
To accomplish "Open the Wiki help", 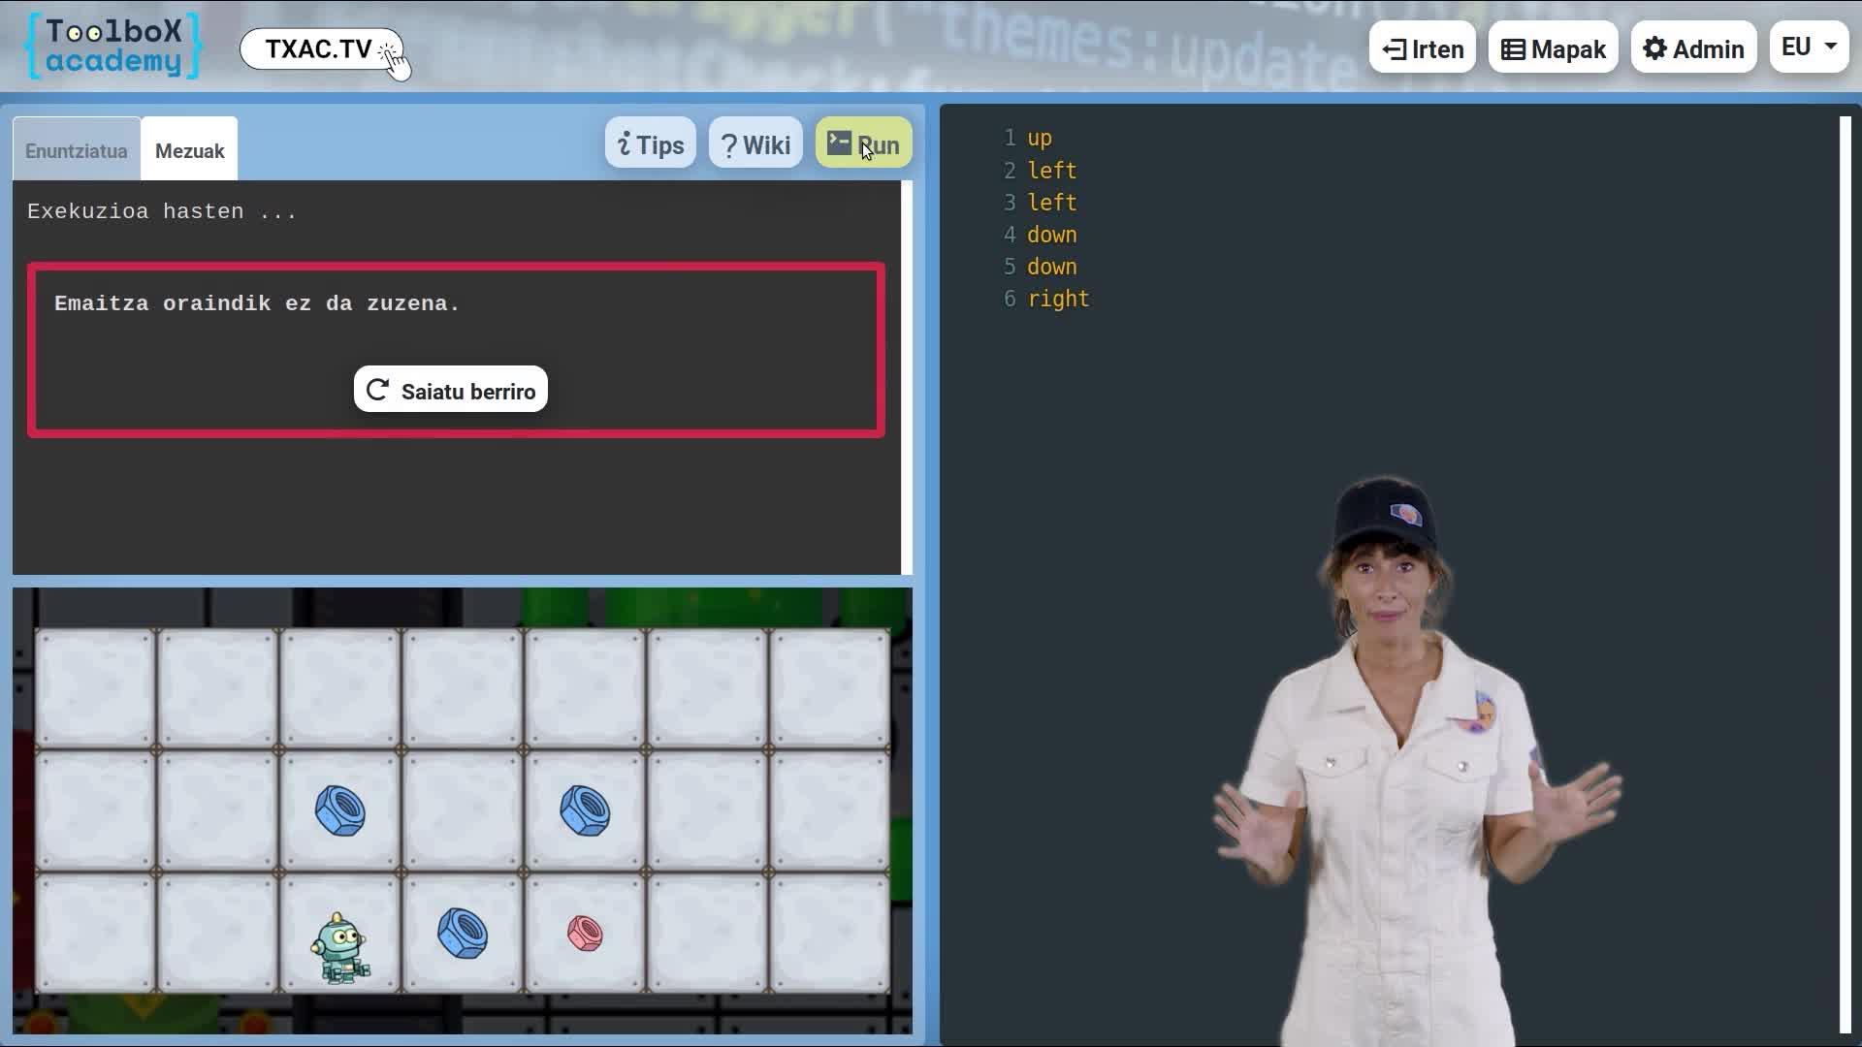I will 755,143.
